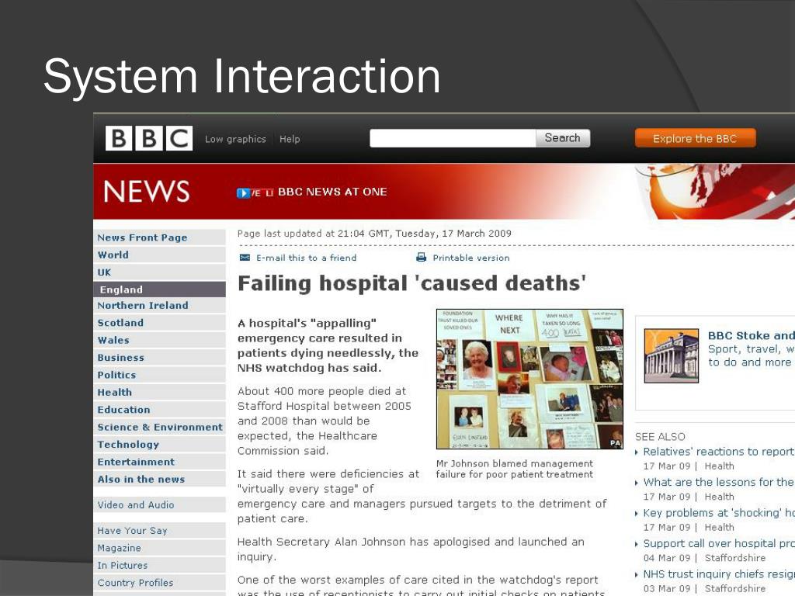Click the live play icon beside BBC News at One
Image resolution: width=795 pixels, height=596 pixels.
pyautogui.click(x=243, y=192)
